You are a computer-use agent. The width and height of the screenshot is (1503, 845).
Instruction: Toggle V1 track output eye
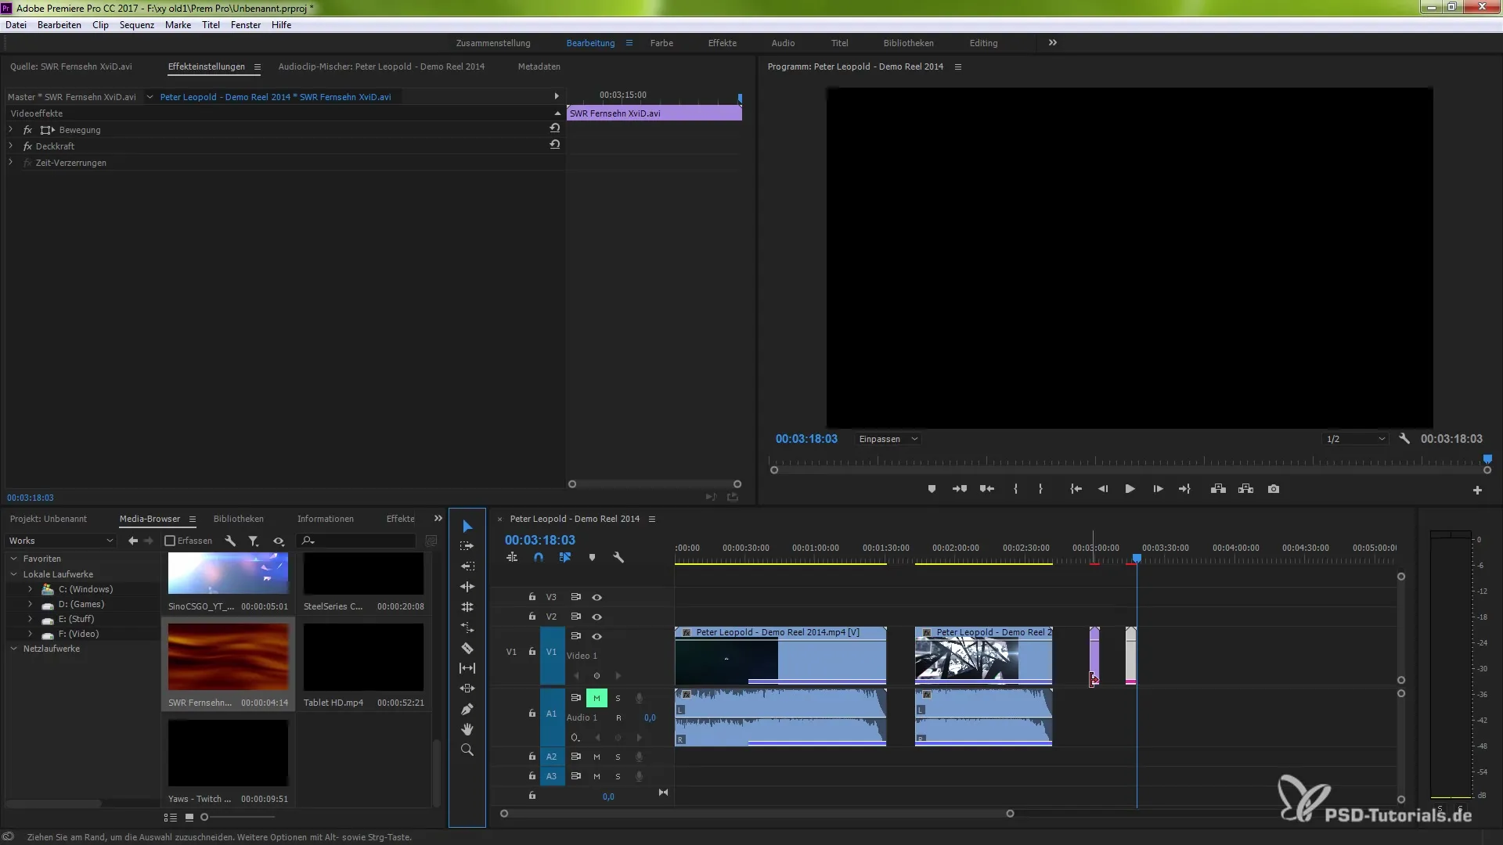click(x=597, y=636)
